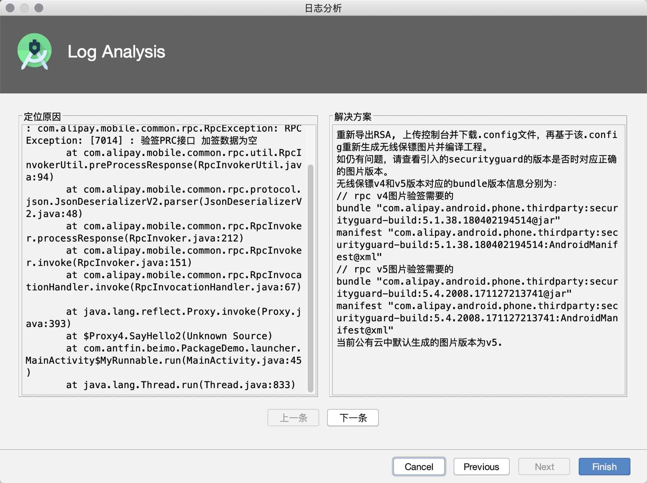The height and width of the screenshot is (483, 647).
Task: Click the 'ava:393)' line
Action: coord(49,324)
